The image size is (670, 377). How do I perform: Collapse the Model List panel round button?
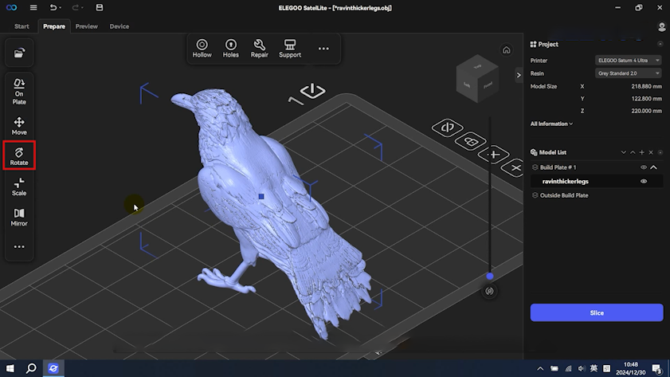point(660,152)
